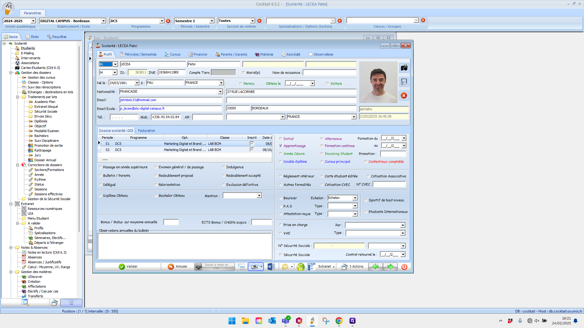Open Google Chrome from the taskbar

[x=339, y=321]
